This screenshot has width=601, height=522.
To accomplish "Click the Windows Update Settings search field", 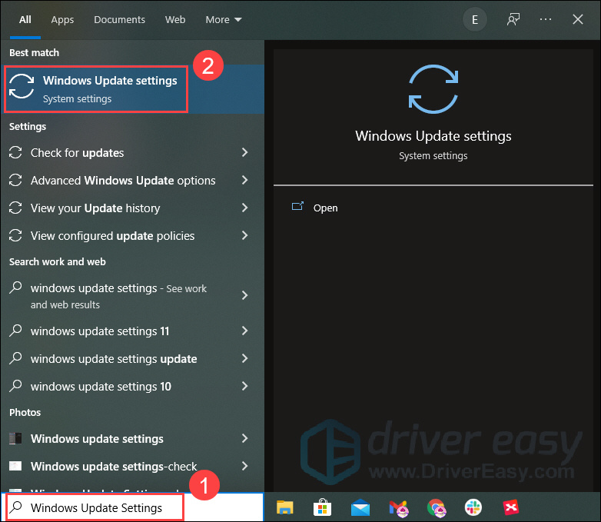I will click(133, 507).
